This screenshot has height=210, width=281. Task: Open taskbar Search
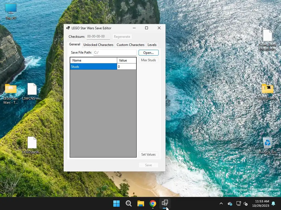(129, 203)
